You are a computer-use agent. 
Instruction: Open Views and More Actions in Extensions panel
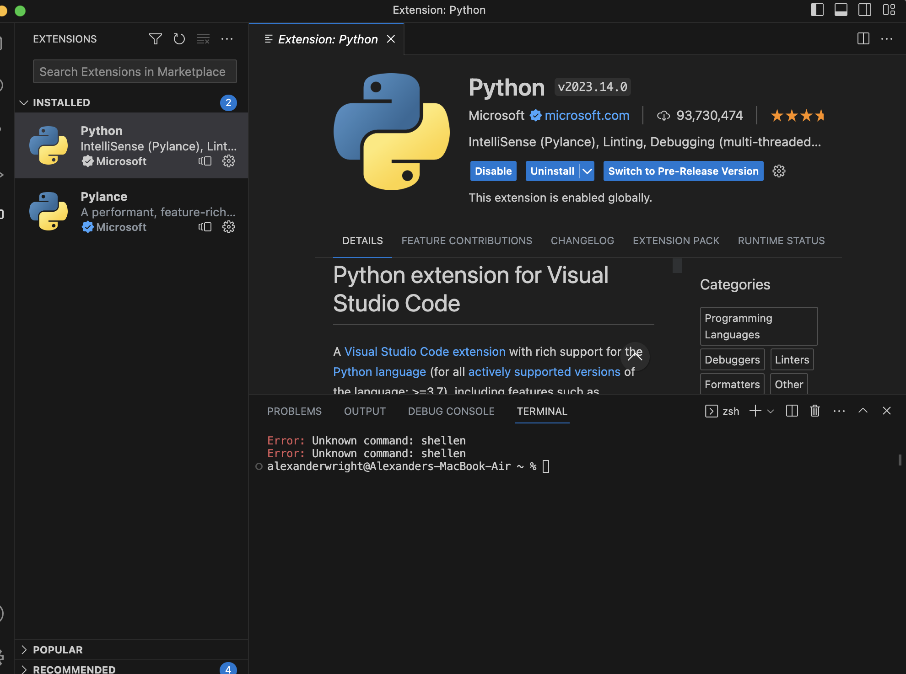(227, 39)
